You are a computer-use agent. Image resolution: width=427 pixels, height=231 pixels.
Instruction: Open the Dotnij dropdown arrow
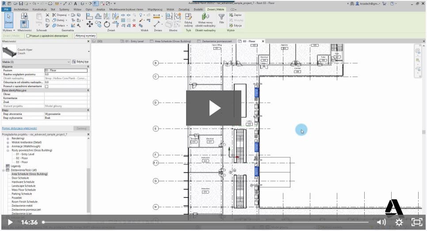point(66,20)
